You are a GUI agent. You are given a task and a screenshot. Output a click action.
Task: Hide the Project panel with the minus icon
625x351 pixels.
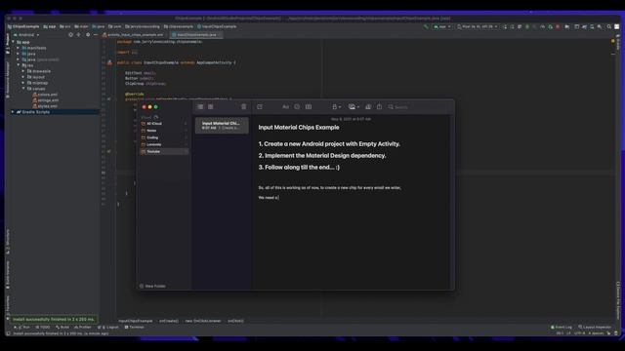click(x=96, y=35)
